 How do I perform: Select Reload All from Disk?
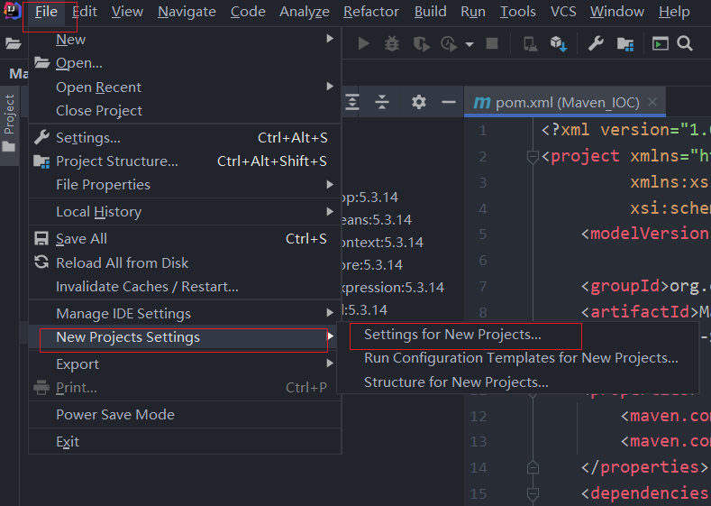point(185,262)
